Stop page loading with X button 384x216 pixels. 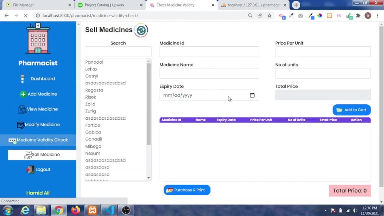26,15
